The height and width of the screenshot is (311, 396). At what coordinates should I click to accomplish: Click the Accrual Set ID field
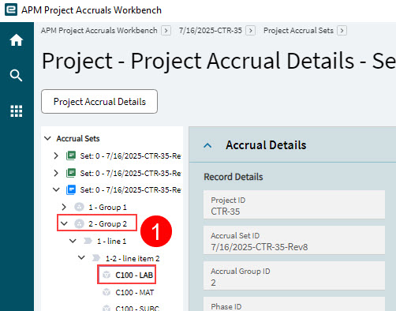(294, 240)
